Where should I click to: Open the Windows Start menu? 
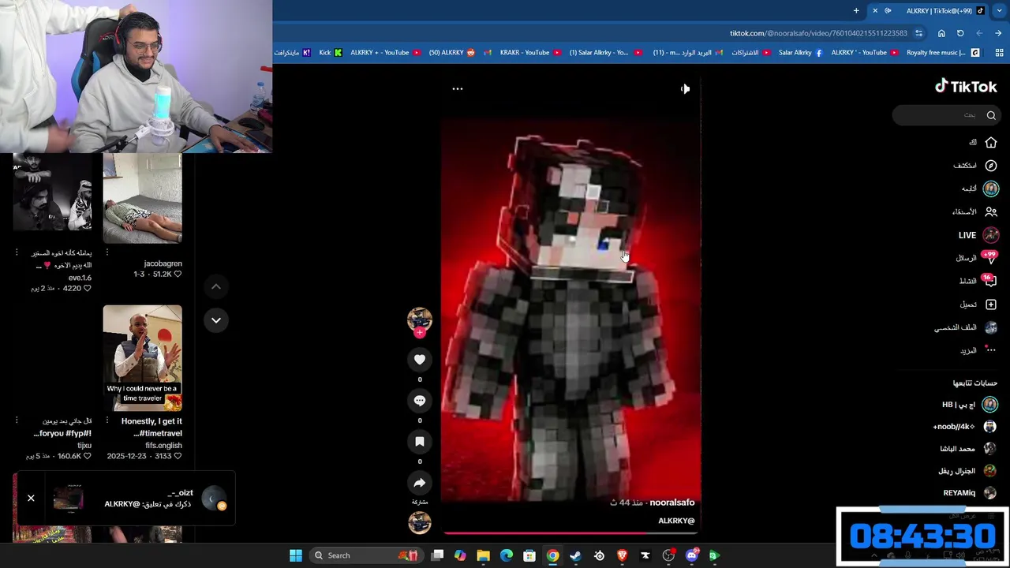(x=296, y=555)
